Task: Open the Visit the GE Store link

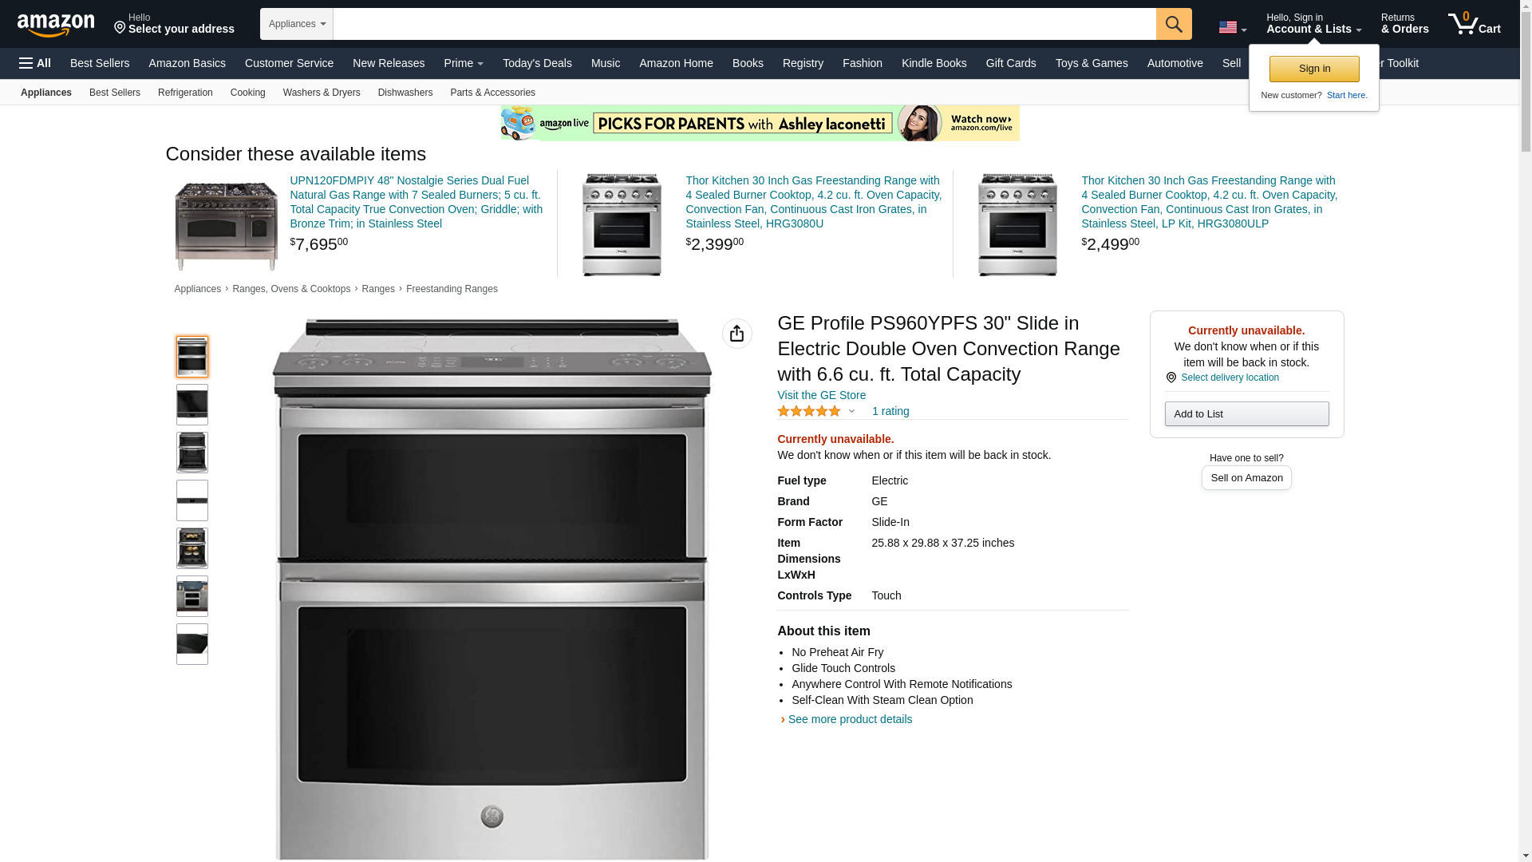Action: click(x=821, y=395)
